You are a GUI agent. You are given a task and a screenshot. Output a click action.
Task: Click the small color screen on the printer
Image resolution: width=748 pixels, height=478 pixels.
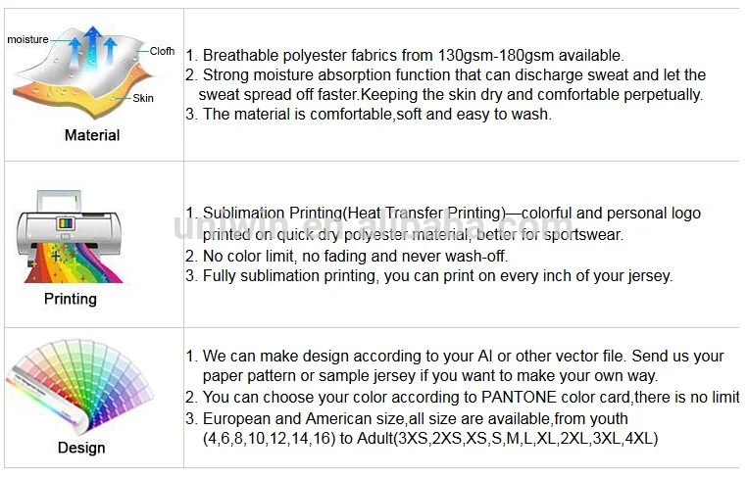[x=67, y=224]
